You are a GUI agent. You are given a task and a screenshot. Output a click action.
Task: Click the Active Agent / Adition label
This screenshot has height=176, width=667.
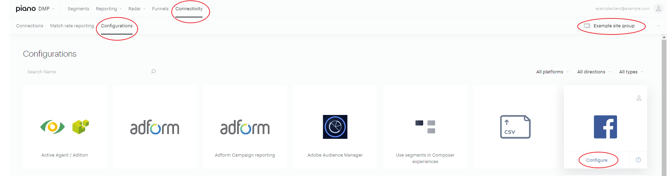point(64,155)
